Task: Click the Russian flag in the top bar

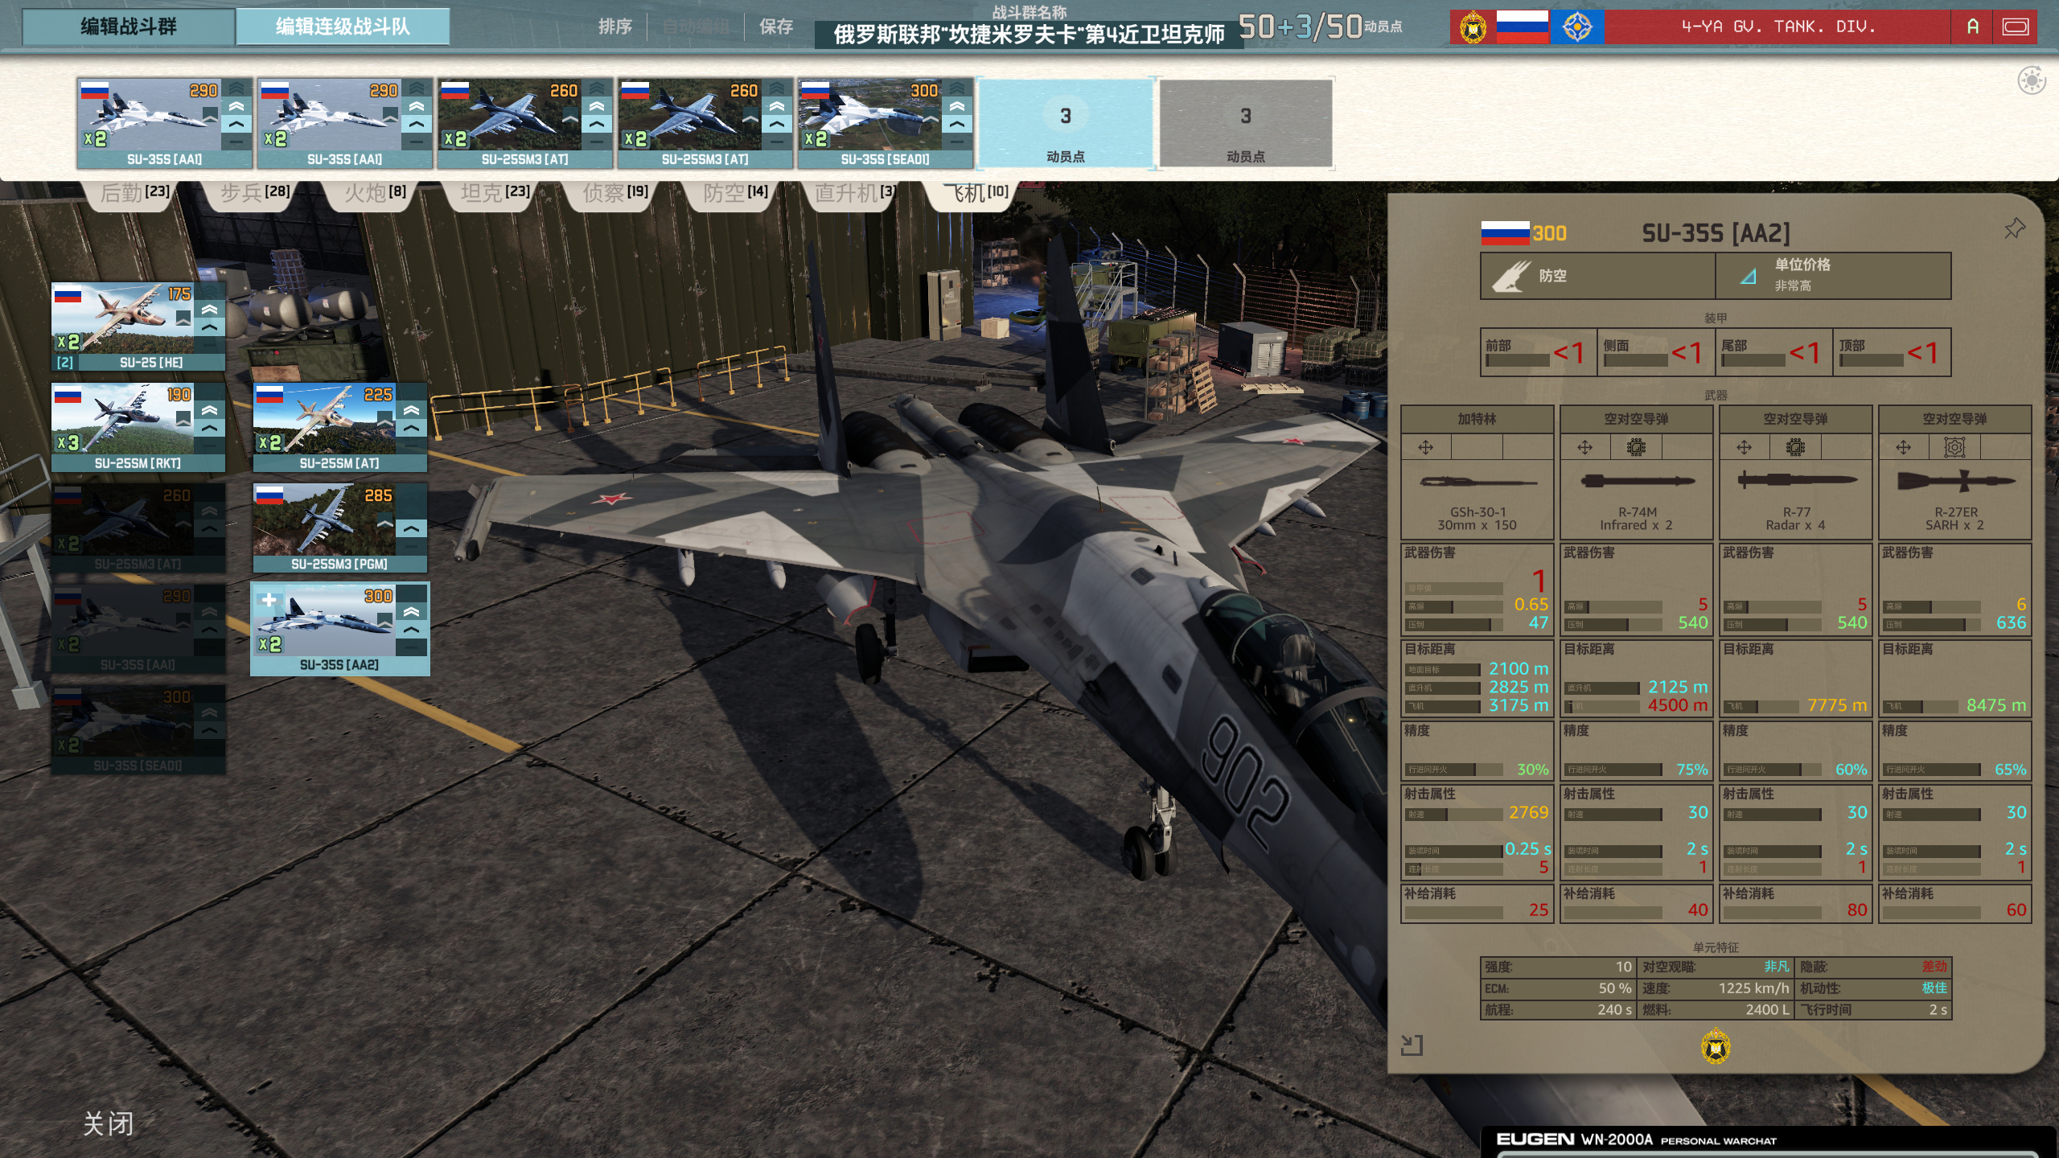Action: click(1522, 27)
